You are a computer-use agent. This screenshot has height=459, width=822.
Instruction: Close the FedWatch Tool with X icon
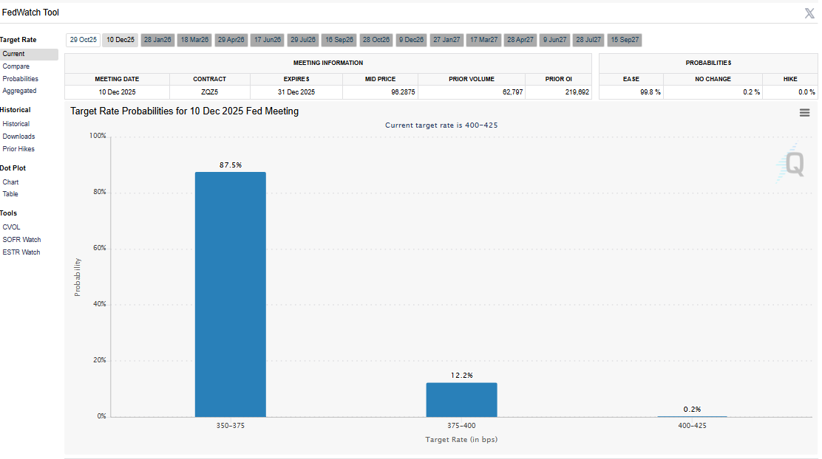pyautogui.click(x=809, y=13)
